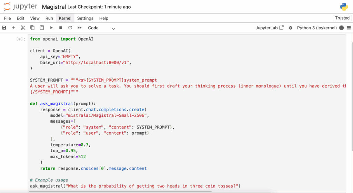Open the Settings menu

click(x=85, y=18)
